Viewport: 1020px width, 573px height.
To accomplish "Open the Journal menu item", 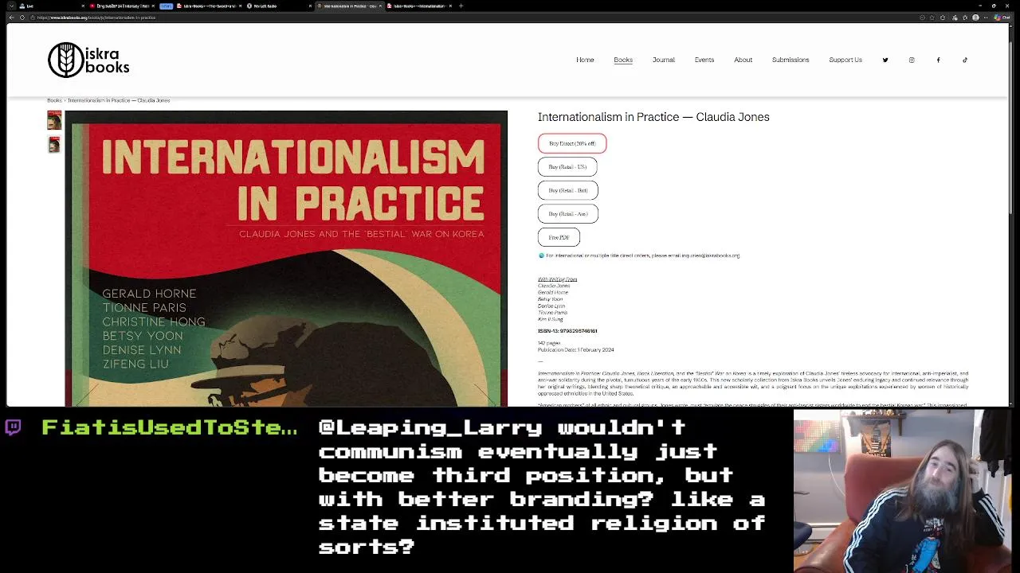I will tap(663, 60).
